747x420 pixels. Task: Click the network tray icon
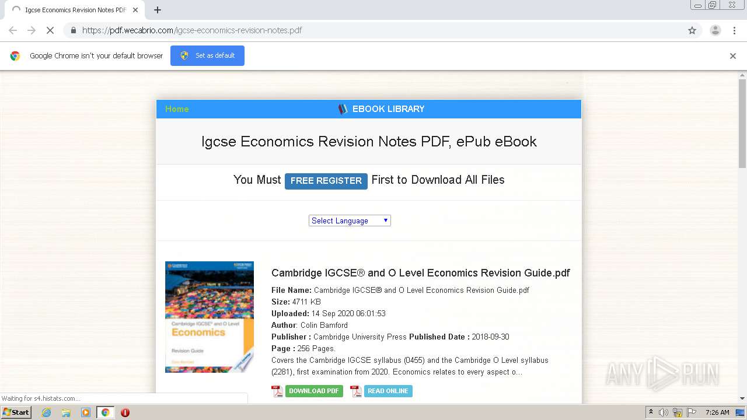point(678,412)
